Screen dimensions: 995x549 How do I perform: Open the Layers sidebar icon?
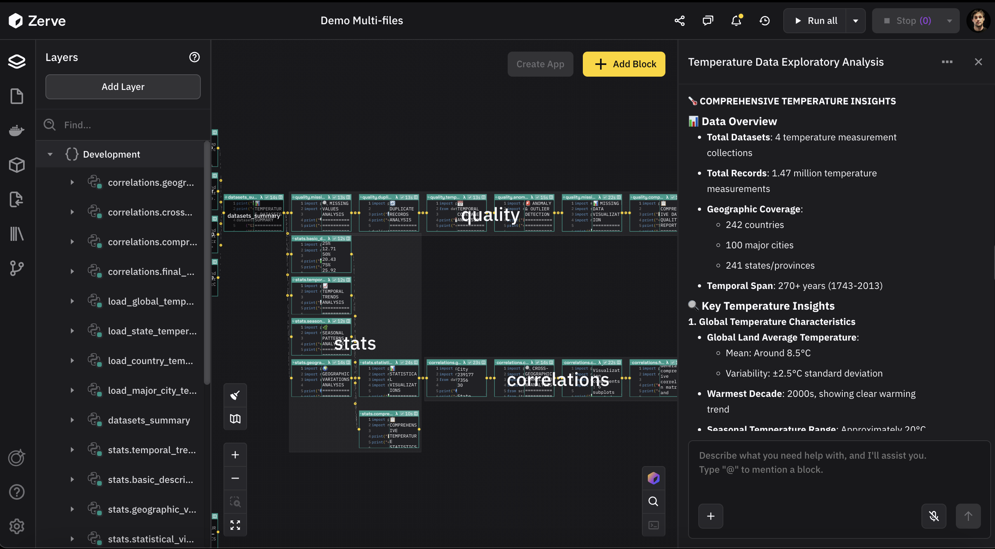pos(17,61)
